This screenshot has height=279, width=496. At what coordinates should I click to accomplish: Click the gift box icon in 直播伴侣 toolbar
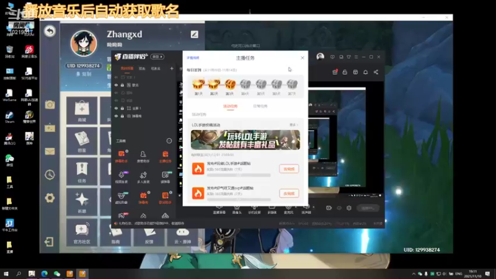click(x=335, y=72)
